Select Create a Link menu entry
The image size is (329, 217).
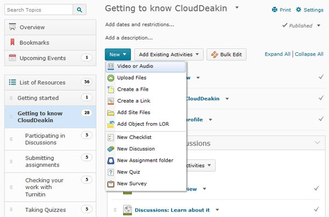click(x=146, y=101)
